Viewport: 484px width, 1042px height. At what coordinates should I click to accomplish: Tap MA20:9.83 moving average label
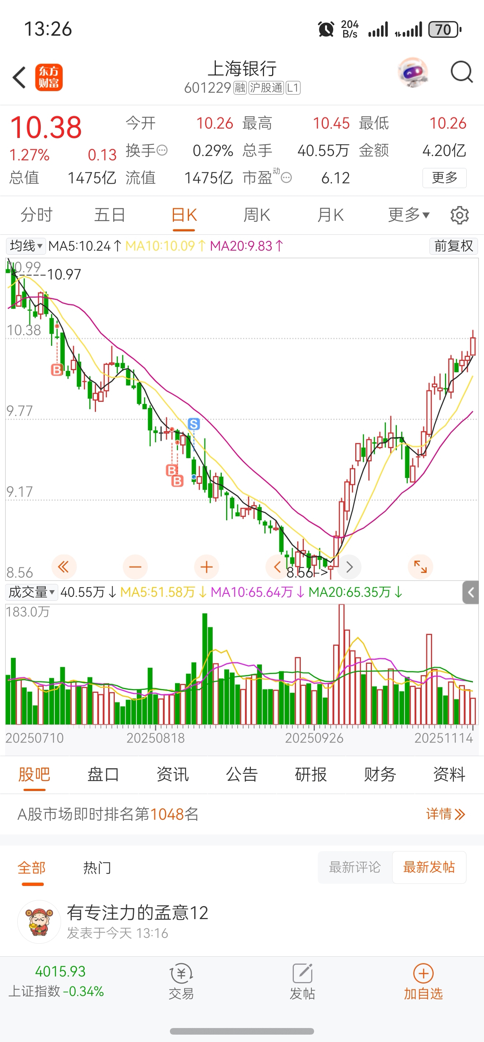tap(247, 246)
